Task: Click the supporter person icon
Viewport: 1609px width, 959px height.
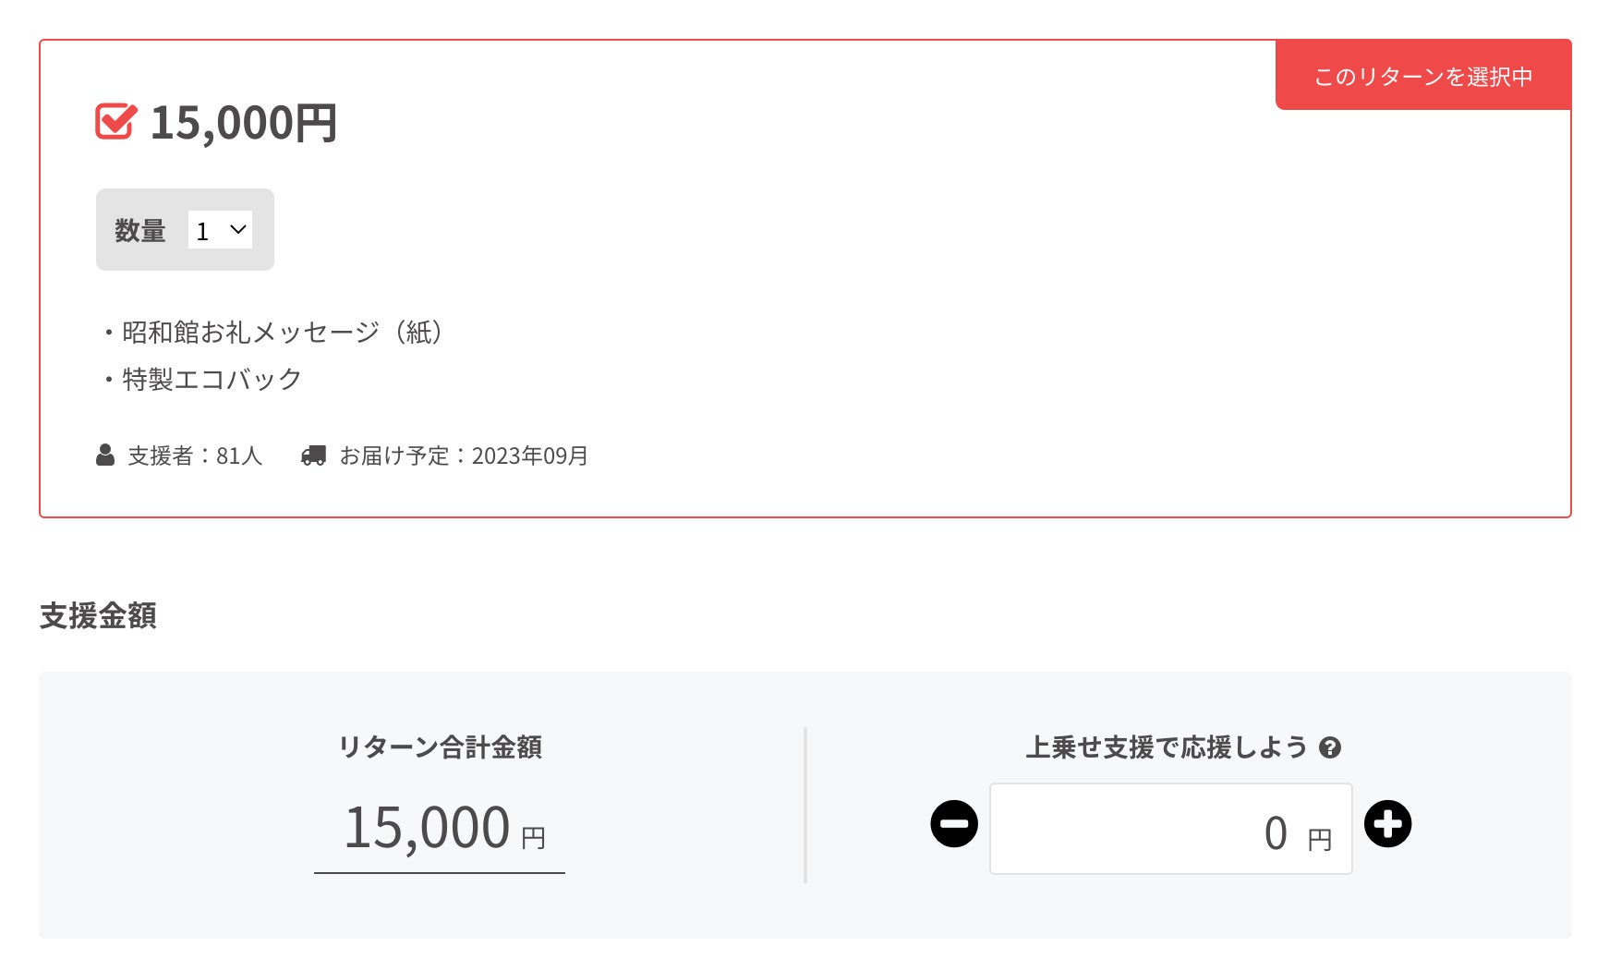Action: coord(105,455)
